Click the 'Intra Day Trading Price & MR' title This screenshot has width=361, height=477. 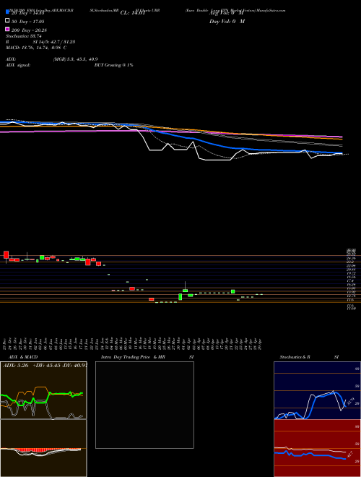133,357
